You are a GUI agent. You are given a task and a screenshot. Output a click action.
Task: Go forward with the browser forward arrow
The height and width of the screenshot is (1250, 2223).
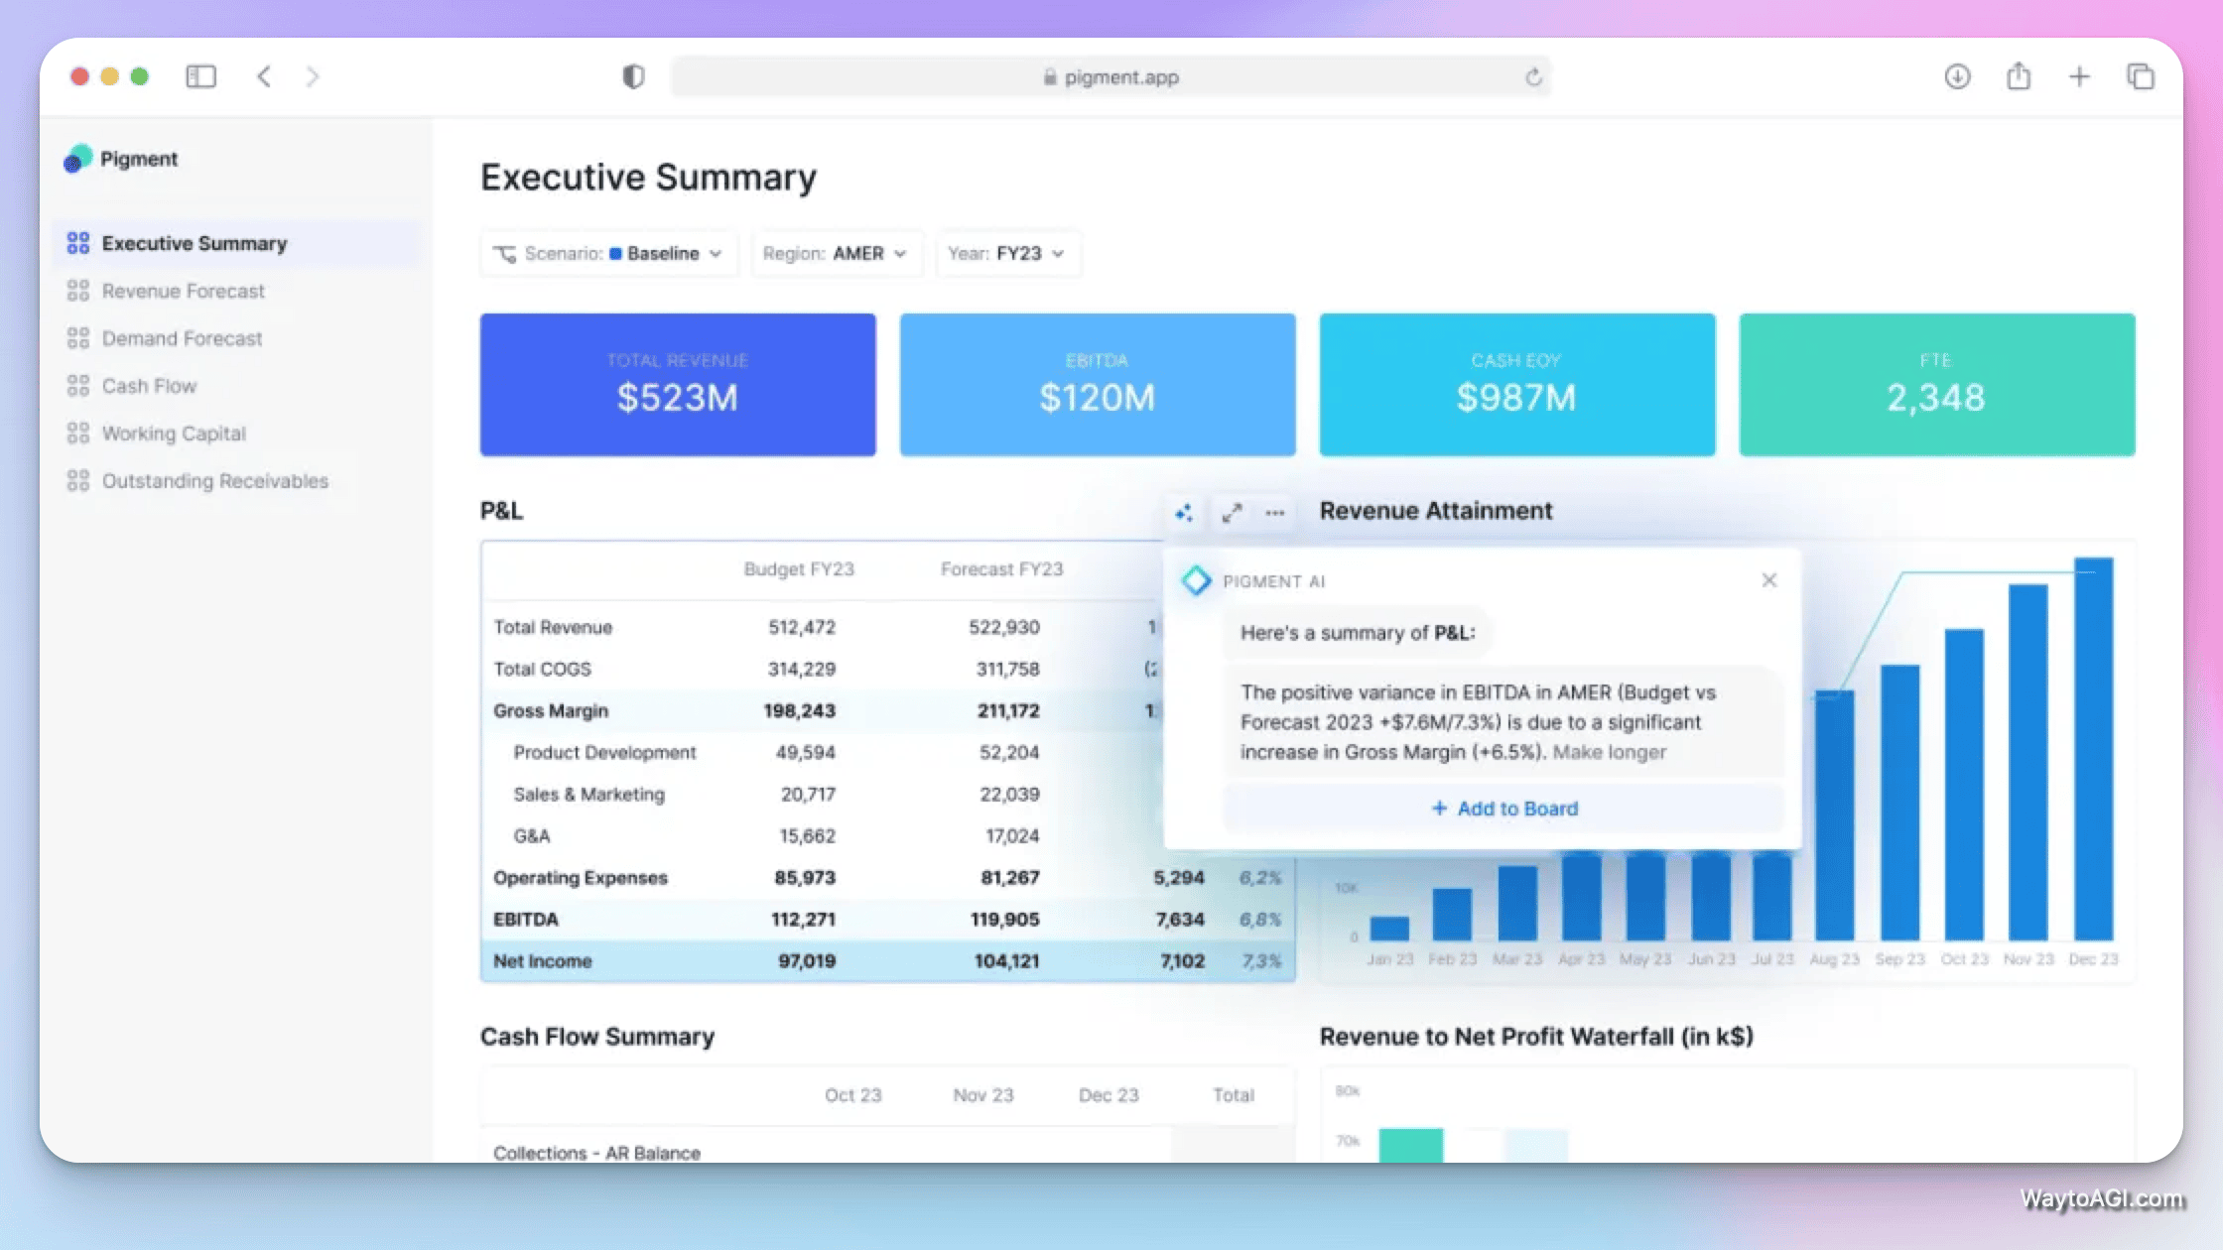pyautogui.click(x=313, y=76)
